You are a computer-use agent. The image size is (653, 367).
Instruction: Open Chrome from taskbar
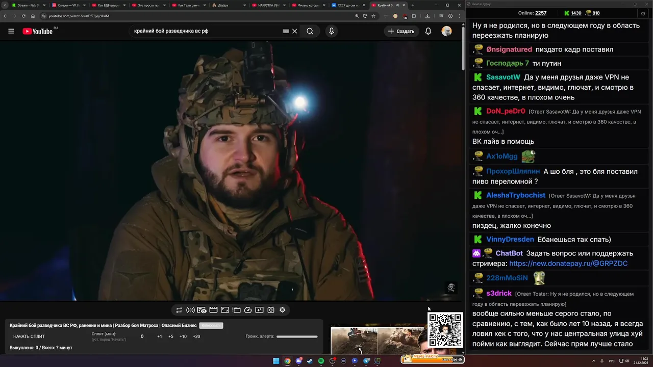pyautogui.click(x=287, y=361)
